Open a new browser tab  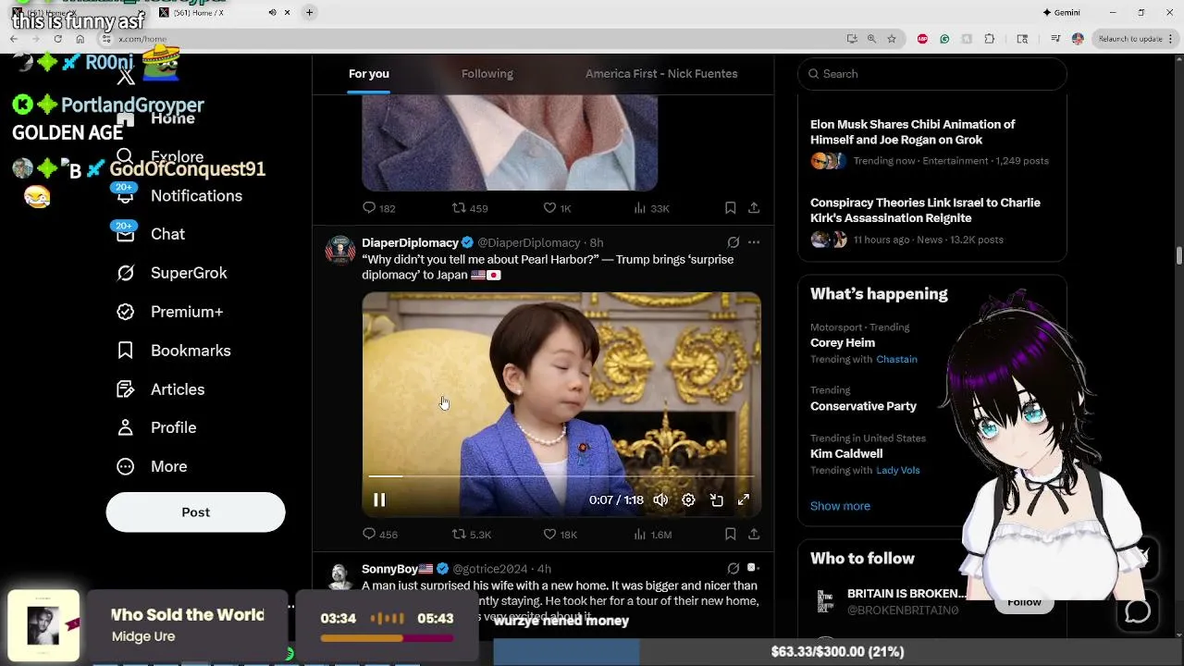coord(309,12)
